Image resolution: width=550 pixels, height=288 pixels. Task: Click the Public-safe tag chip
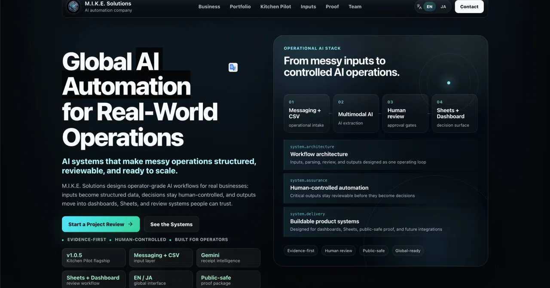click(374, 251)
